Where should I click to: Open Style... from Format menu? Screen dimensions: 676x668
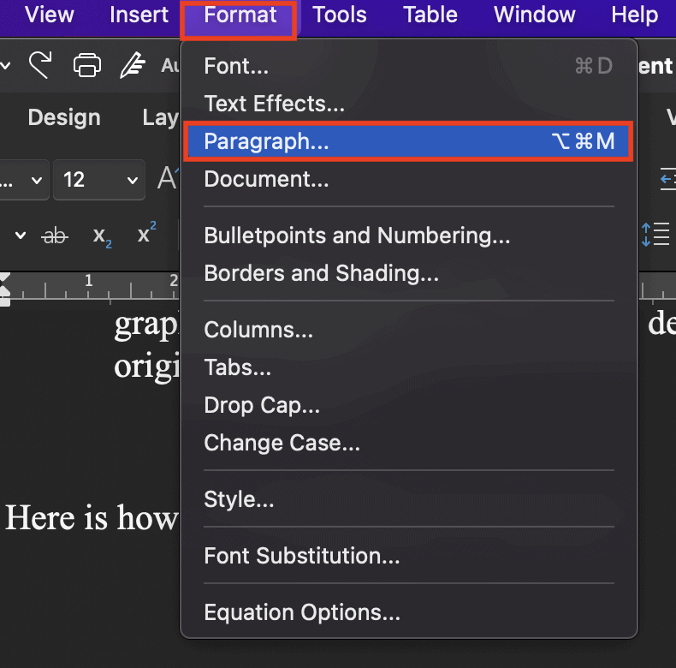pyautogui.click(x=409, y=499)
